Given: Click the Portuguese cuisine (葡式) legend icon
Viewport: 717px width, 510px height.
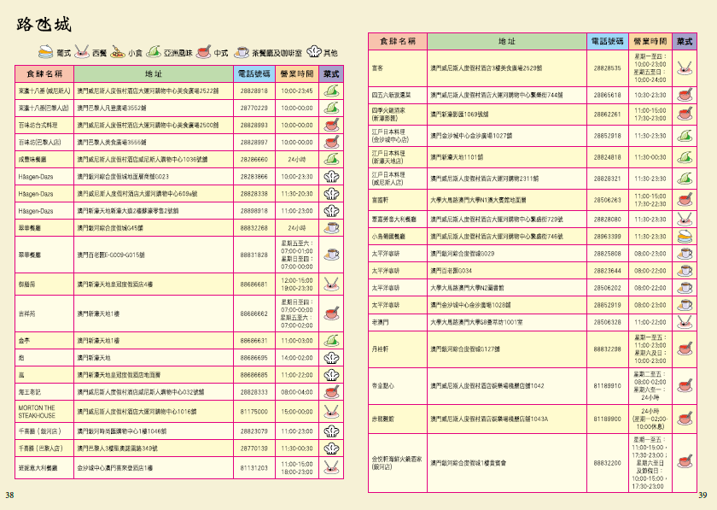Looking at the screenshot, I should click(x=45, y=52).
